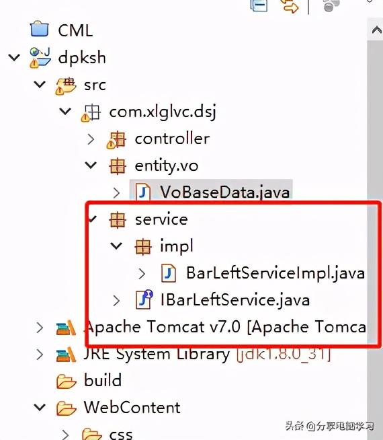Select the CML project label
This screenshot has width=383, height=440.
pos(75,30)
